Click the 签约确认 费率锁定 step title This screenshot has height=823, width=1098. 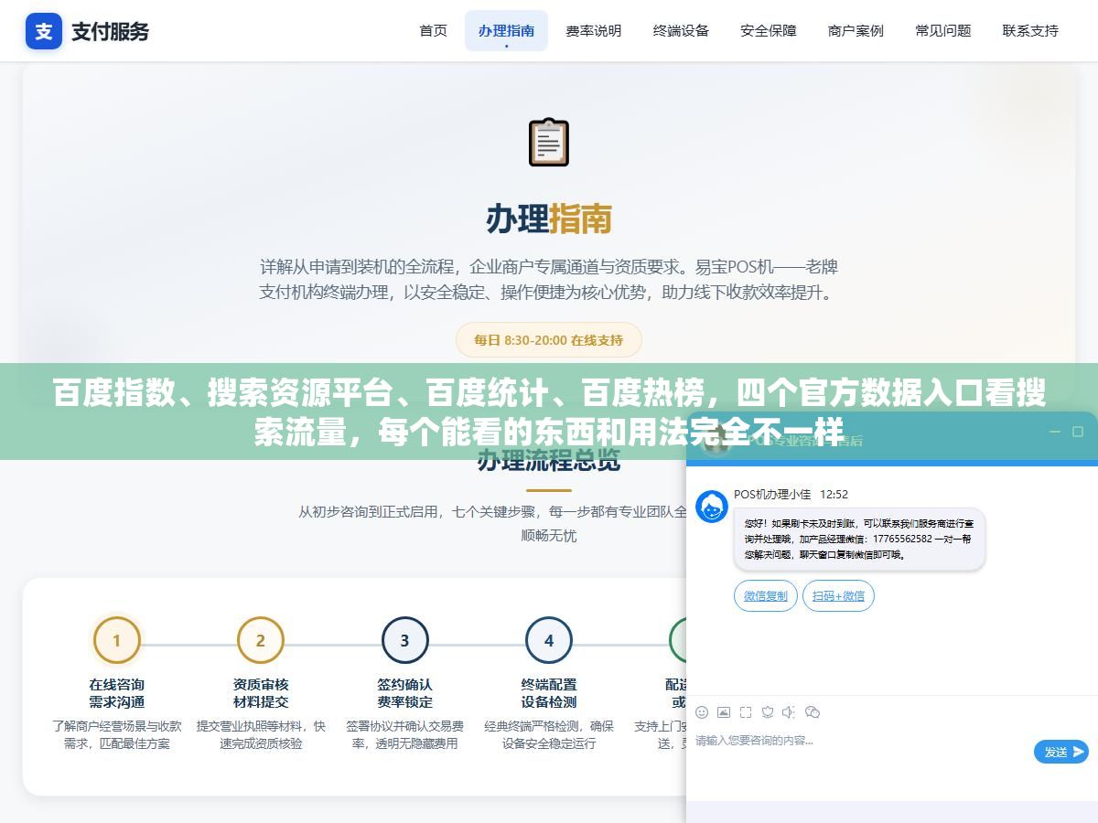point(404,693)
